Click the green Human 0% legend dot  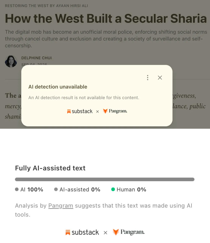click(113, 189)
